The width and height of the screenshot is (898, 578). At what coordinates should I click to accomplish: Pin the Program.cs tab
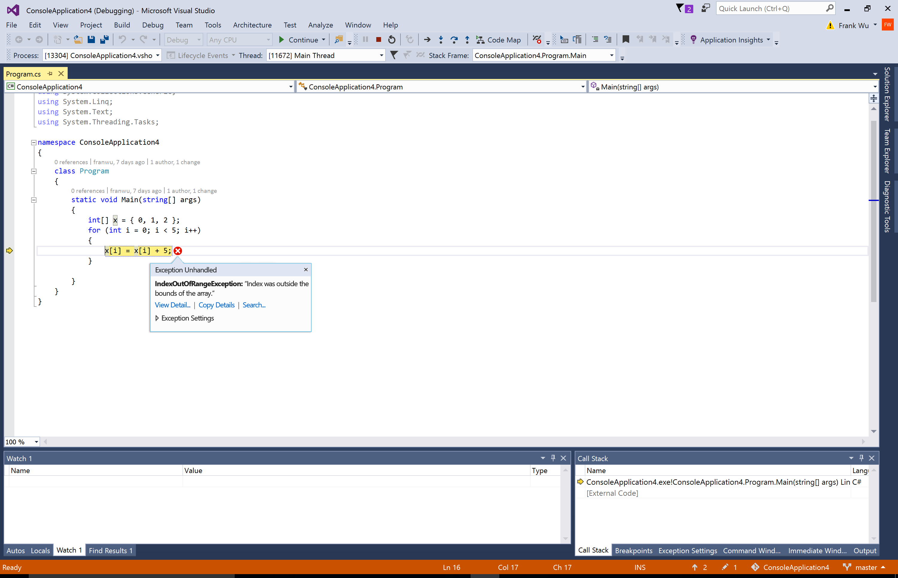click(50, 74)
